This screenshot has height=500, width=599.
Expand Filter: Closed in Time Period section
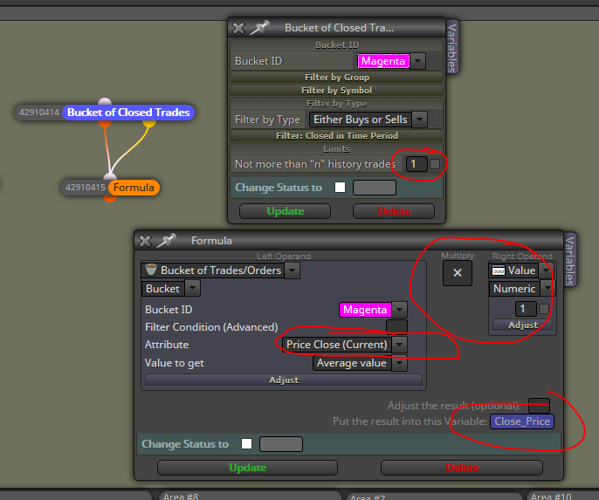coord(336,136)
